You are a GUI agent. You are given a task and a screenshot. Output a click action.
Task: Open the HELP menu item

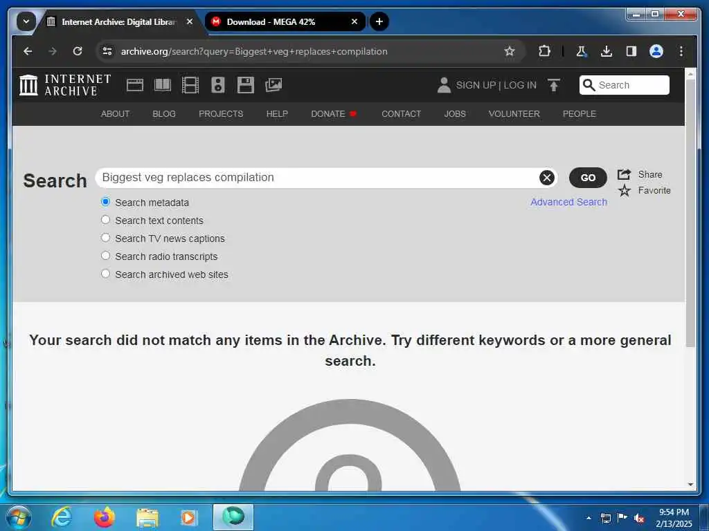click(277, 114)
